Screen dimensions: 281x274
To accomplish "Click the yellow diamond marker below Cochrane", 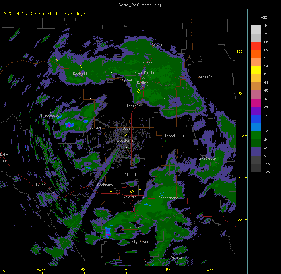I will pyautogui.click(x=111, y=192).
